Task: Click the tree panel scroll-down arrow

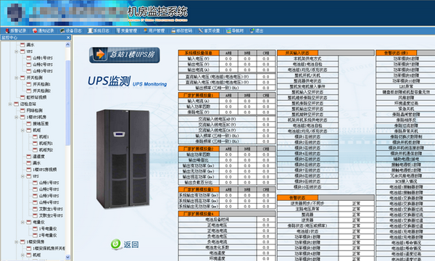Action: 68,257
